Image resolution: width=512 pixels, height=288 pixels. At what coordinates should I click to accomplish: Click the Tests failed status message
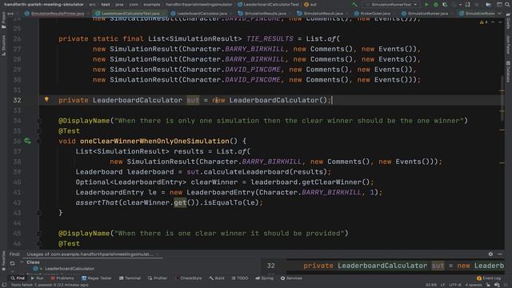[50, 285]
